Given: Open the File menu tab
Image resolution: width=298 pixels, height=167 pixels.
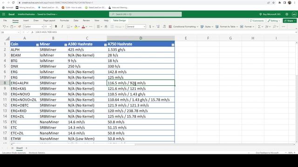Looking at the screenshot, I should coord(5,20).
